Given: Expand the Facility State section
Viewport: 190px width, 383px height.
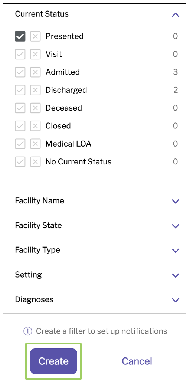Looking at the screenshot, I should [x=176, y=226].
